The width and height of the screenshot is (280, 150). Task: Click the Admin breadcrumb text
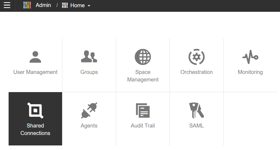point(43,5)
